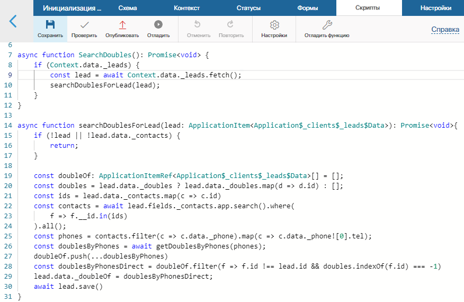Click line number 9 in gutter
The image size is (464, 302).
(x=10, y=75)
